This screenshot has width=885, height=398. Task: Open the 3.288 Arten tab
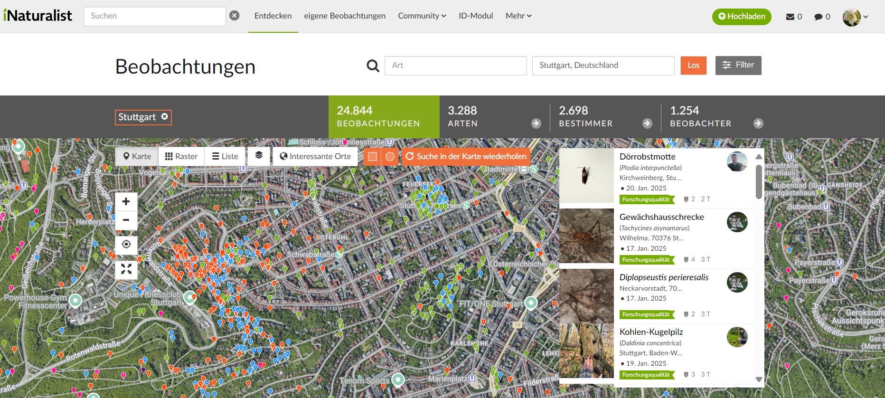pos(495,117)
